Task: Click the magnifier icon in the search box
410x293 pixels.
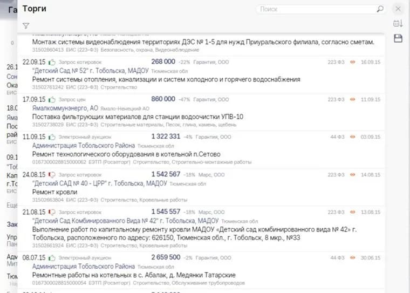Action: point(380,9)
